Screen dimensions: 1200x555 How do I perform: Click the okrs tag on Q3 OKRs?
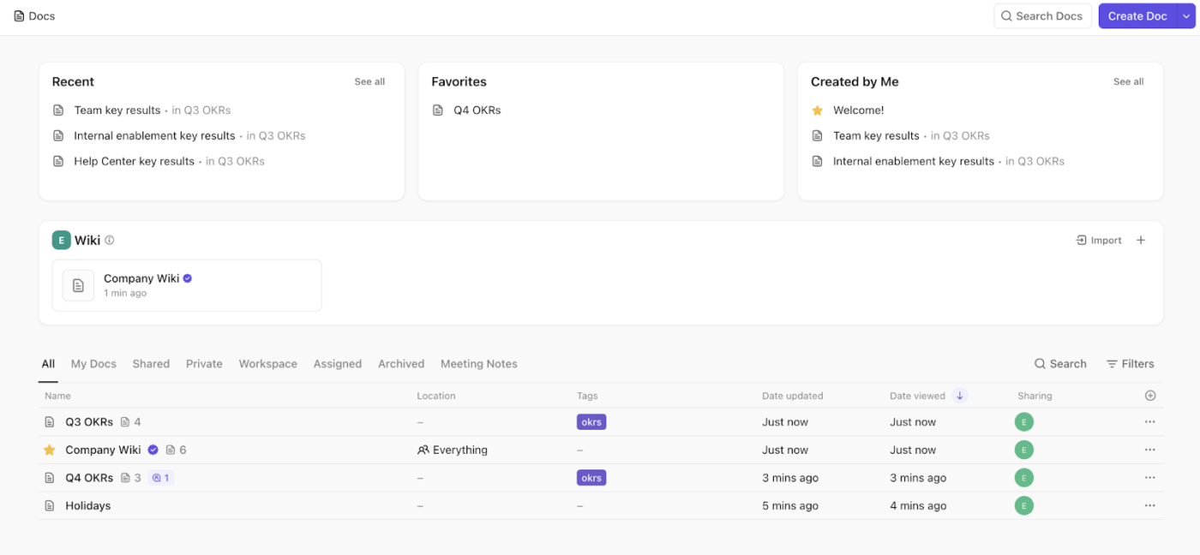[591, 422]
